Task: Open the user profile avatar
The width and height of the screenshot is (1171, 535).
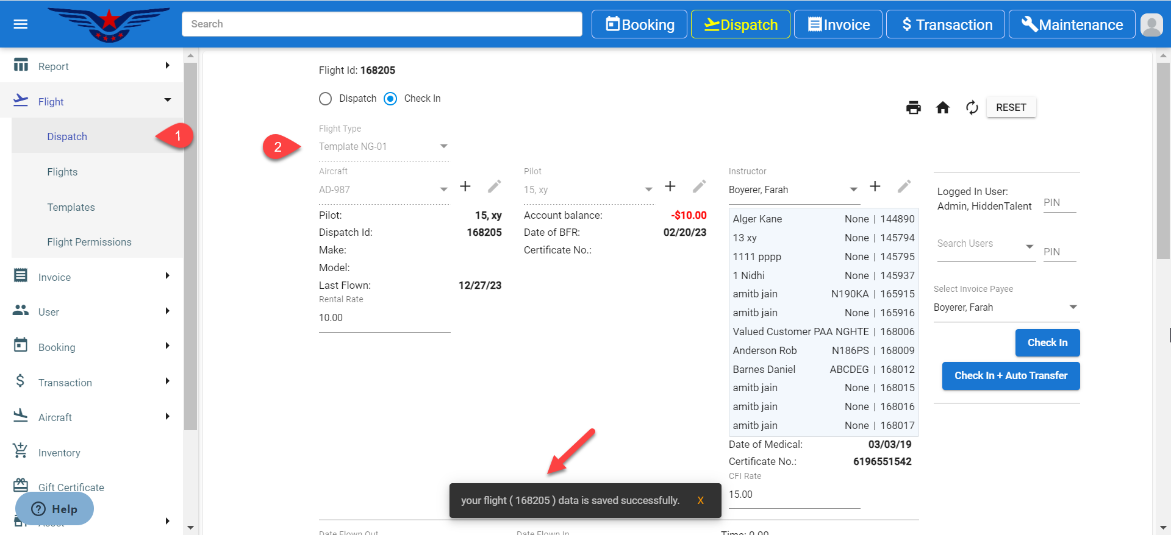Action: click(1151, 25)
